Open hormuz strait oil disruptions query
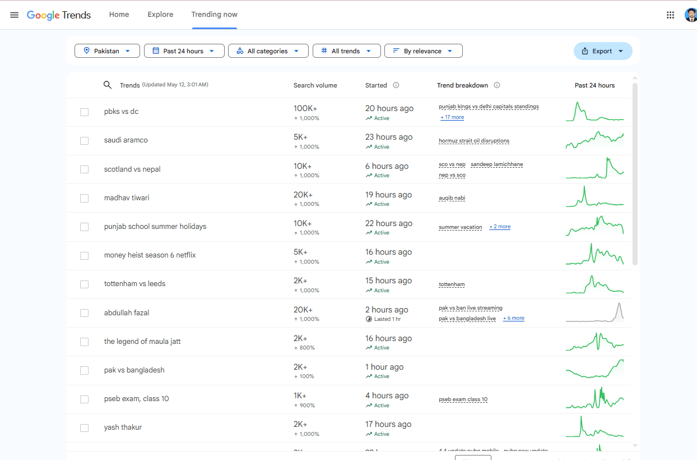This screenshot has height=460, width=697. click(474, 141)
